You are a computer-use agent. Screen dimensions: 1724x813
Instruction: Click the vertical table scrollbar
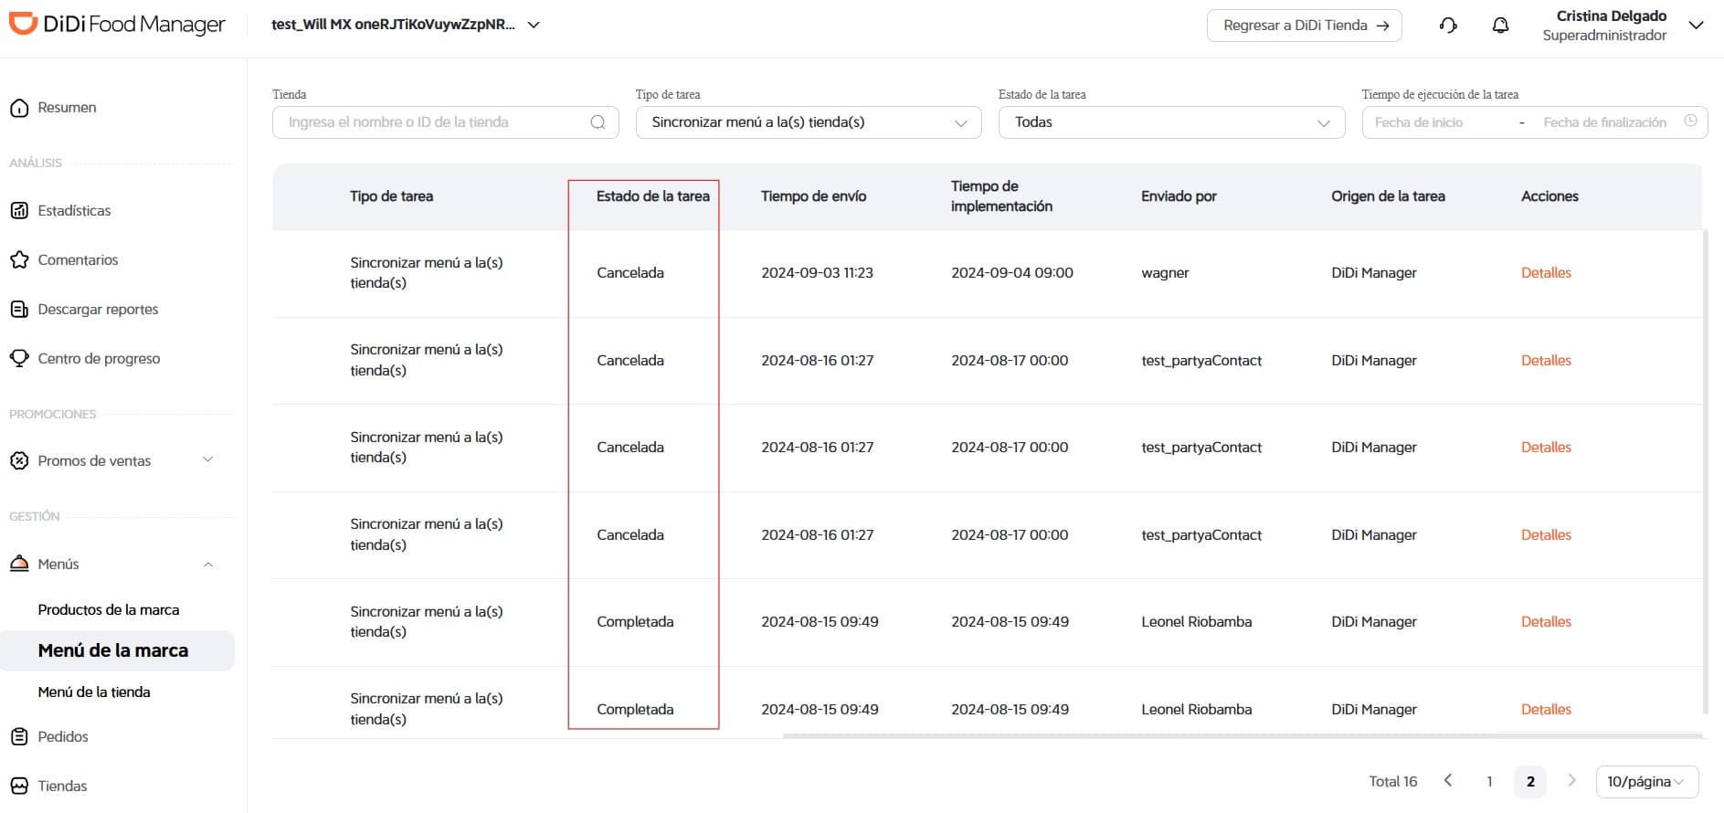(x=1706, y=471)
